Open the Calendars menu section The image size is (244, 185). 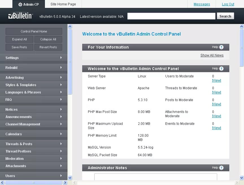34,134
